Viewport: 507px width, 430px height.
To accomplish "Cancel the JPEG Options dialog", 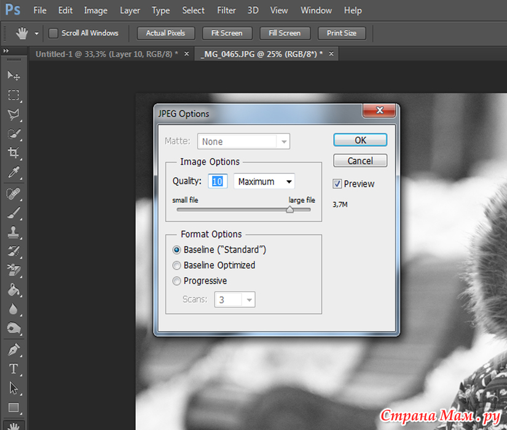I will pos(360,161).
